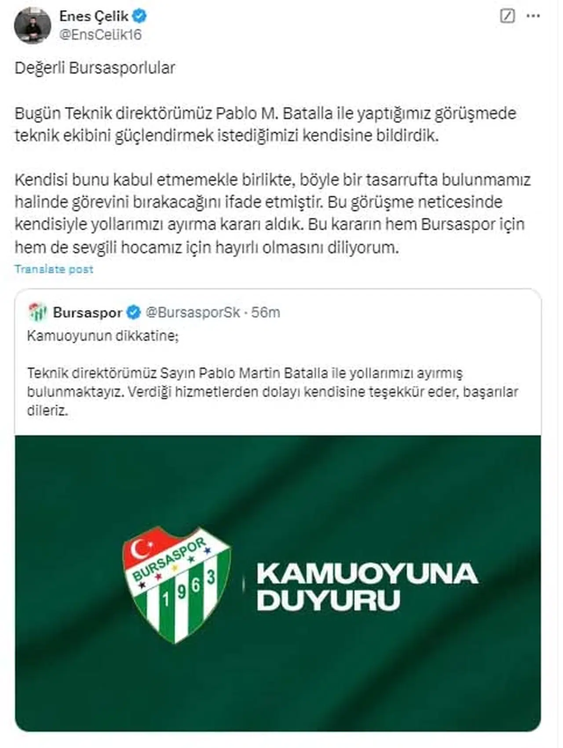
Task: Open the green announcement image
Action: pyautogui.click(x=278, y=583)
